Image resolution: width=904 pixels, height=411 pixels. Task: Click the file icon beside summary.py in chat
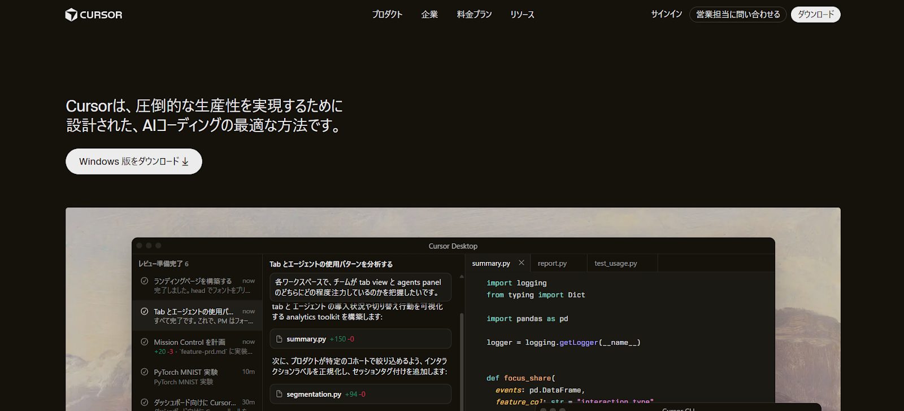point(279,339)
